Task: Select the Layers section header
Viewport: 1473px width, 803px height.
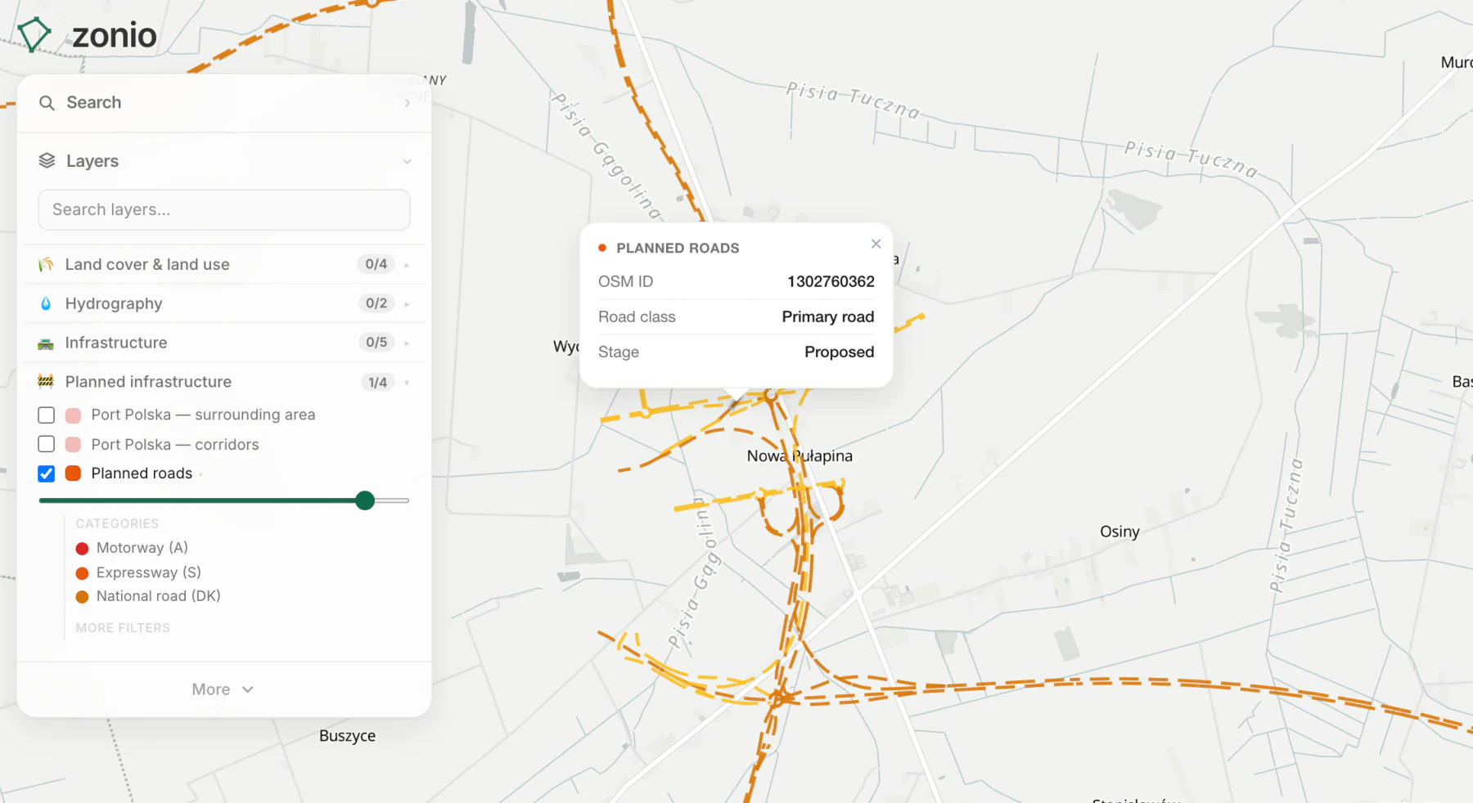Action: (224, 161)
